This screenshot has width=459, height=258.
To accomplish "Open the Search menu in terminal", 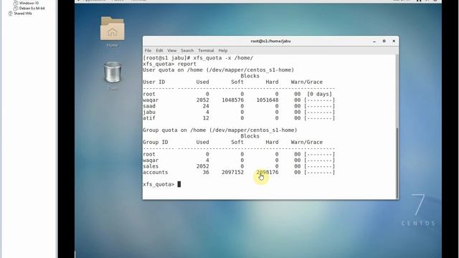I will coord(187,51).
